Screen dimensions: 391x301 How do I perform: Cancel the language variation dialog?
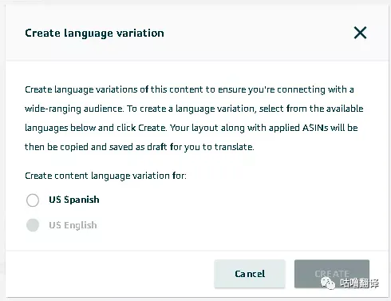(250, 274)
